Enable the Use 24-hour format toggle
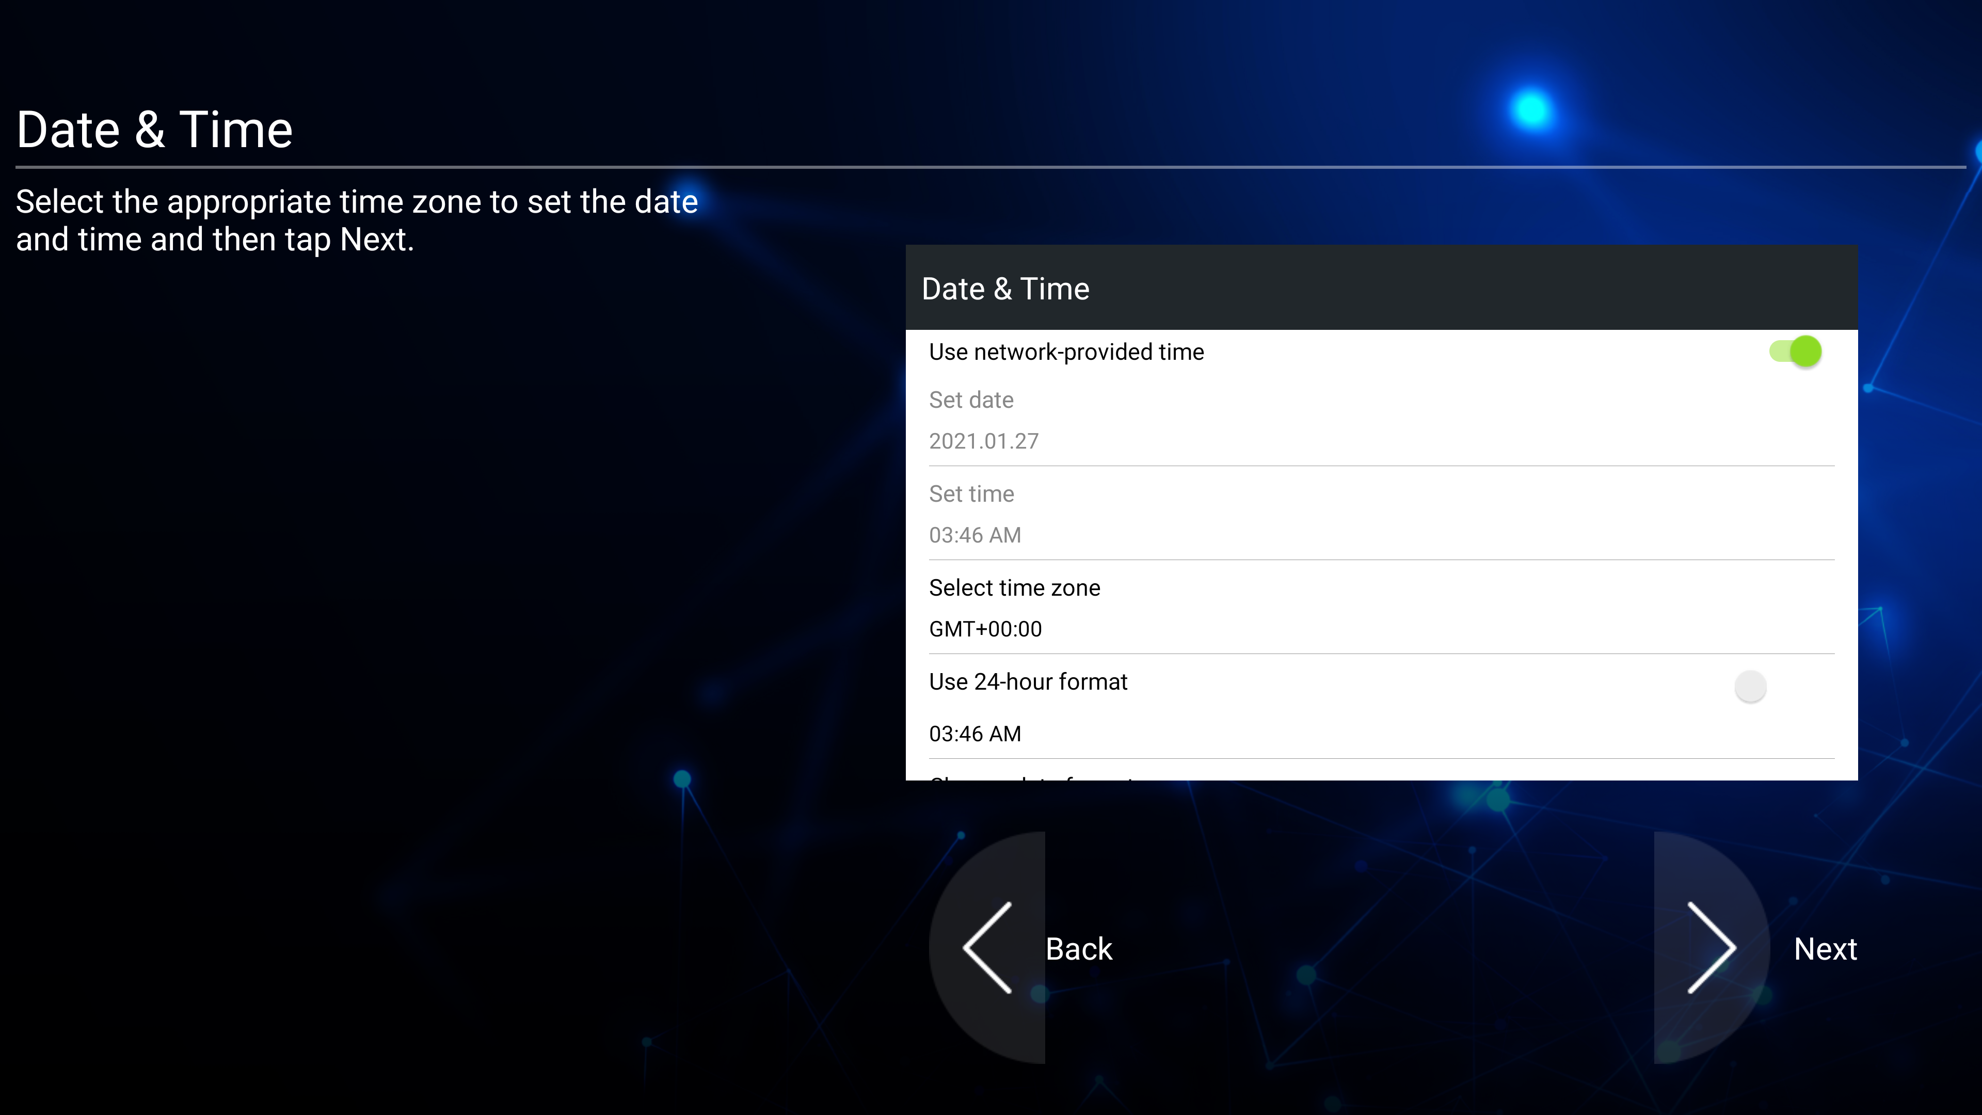The image size is (1982, 1115). click(x=1750, y=686)
